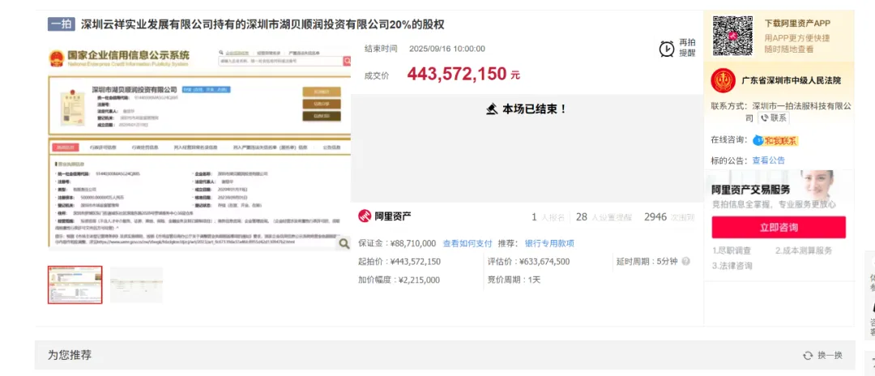
Task: Click the alarm clock 再拍提醒 icon
Action: click(x=666, y=49)
